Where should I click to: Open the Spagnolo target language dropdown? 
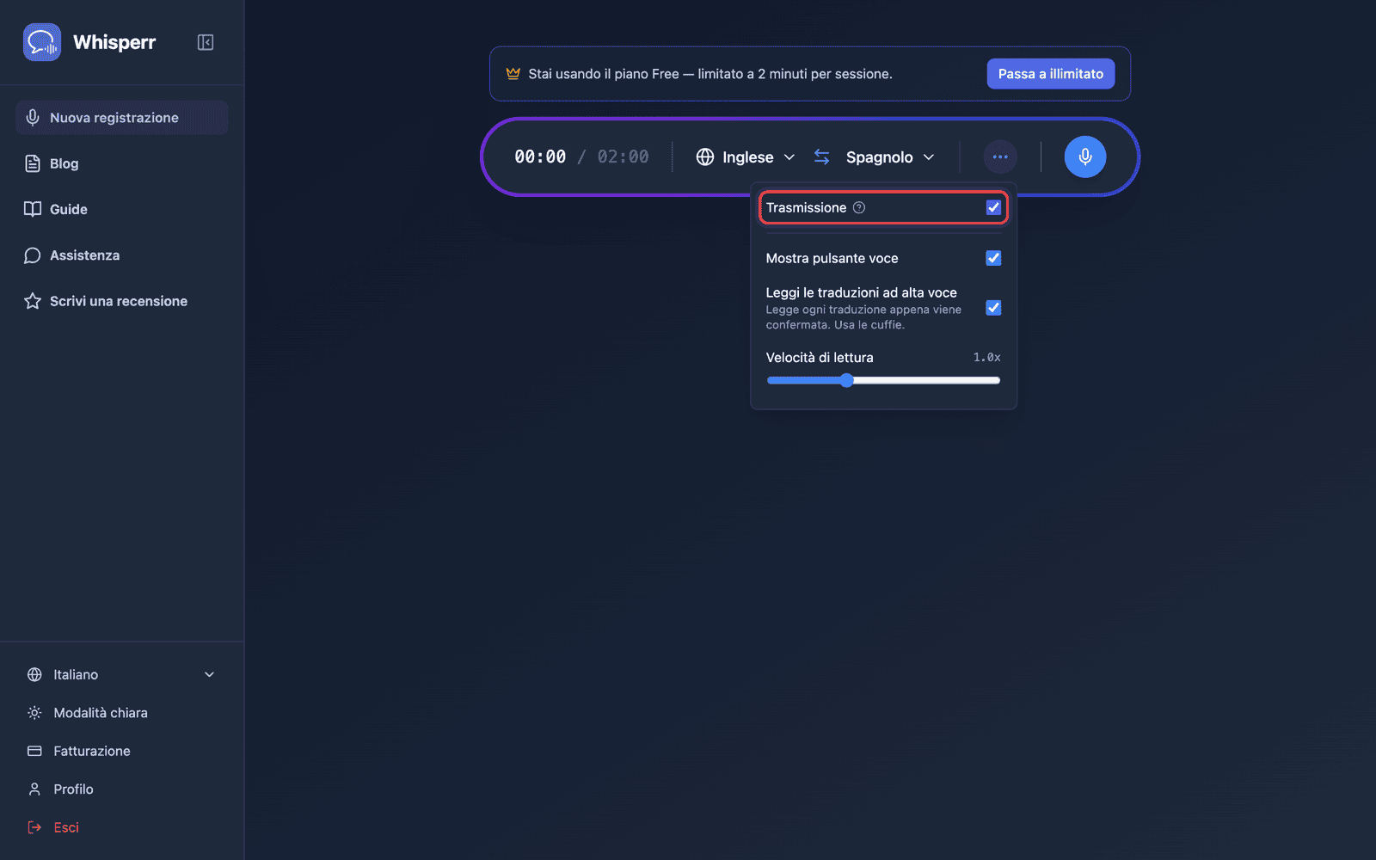[x=890, y=157]
